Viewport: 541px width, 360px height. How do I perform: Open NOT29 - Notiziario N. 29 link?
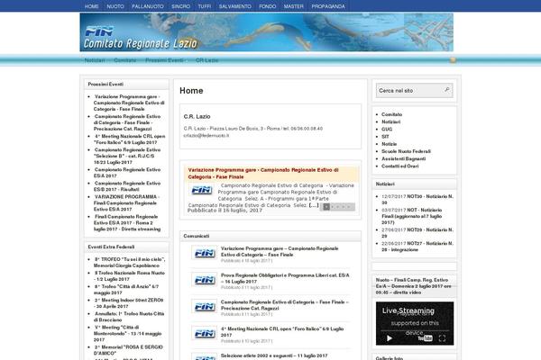click(x=417, y=233)
